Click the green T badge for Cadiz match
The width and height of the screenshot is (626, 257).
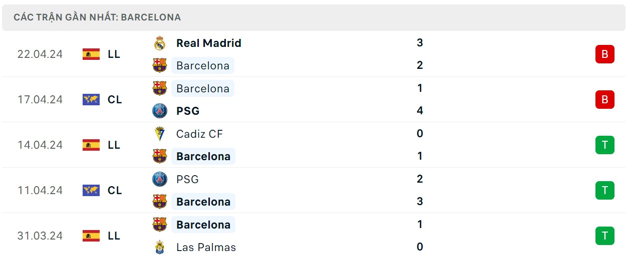pyautogui.click(x=604, y=145)
